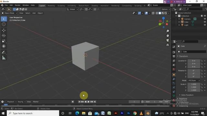This screenshot has height=116, width=207.
Task: Open Google Chrome from taskbar
Action: (x=135, y=113)
